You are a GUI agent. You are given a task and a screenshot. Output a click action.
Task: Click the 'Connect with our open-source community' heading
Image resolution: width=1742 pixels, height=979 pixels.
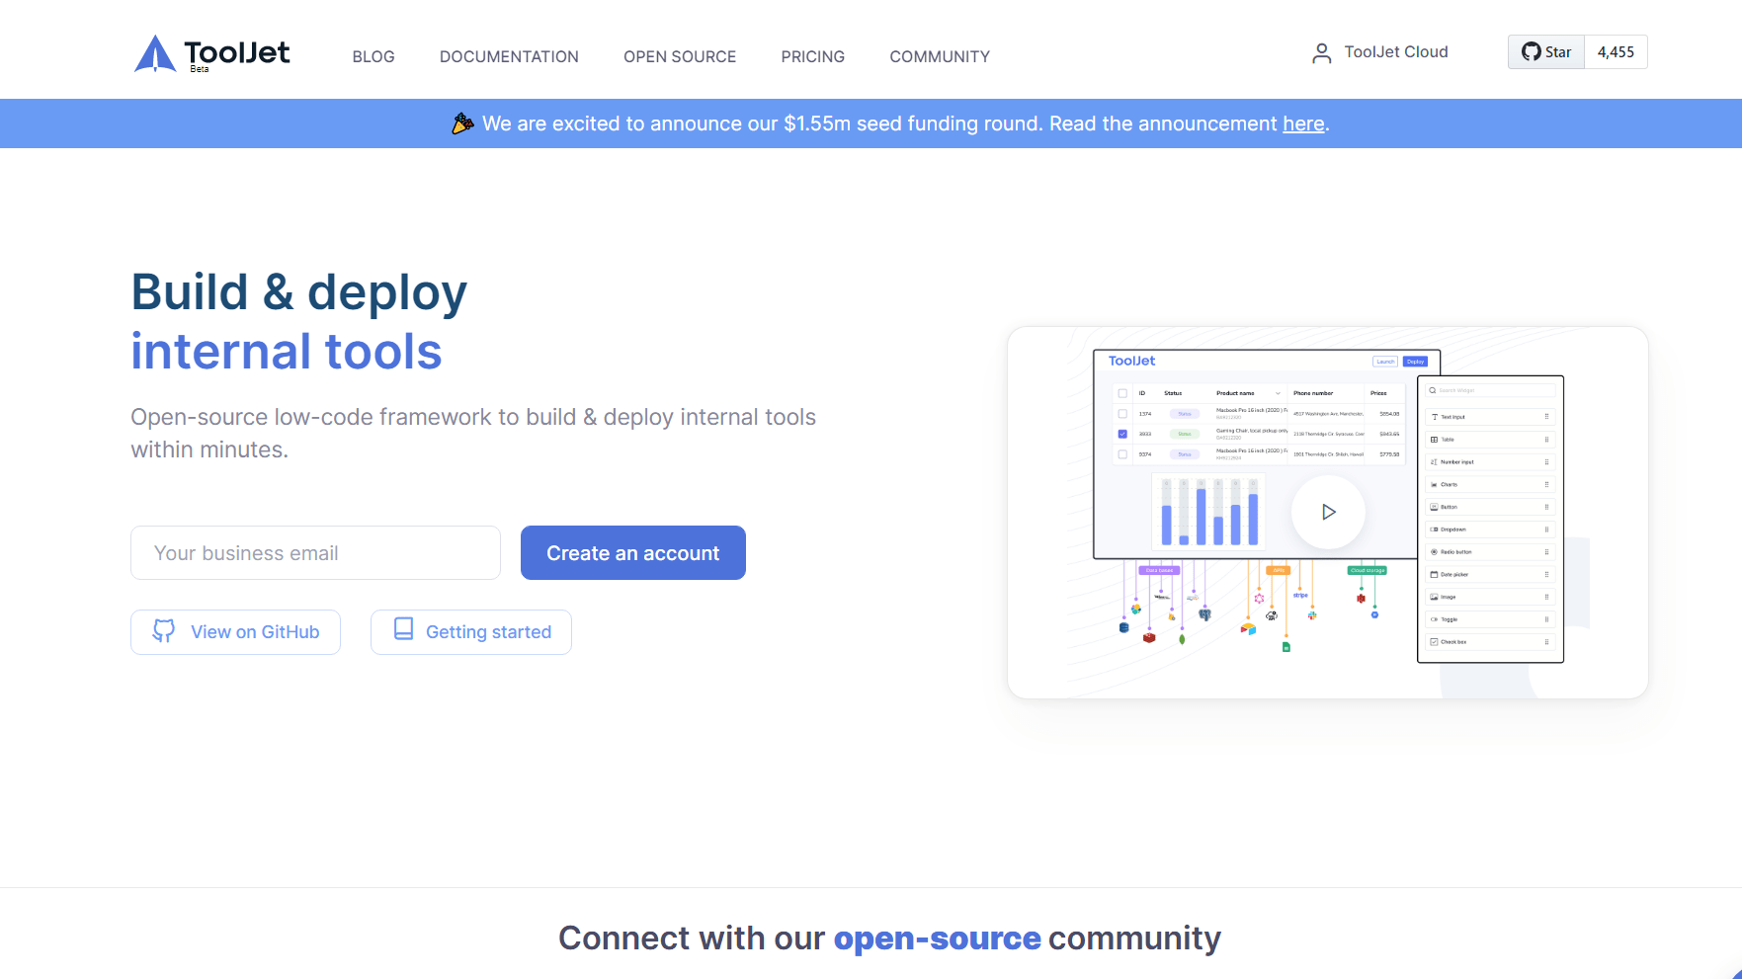[889, 938]
